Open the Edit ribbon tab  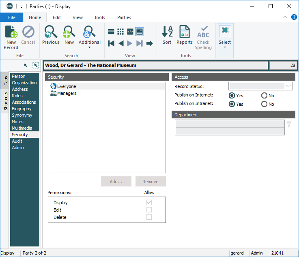click(57, 17)
